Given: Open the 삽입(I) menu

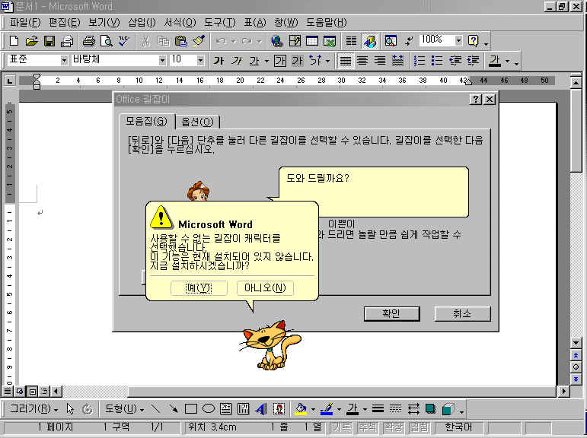Looking at the screenshot, I should click(142, 23).
